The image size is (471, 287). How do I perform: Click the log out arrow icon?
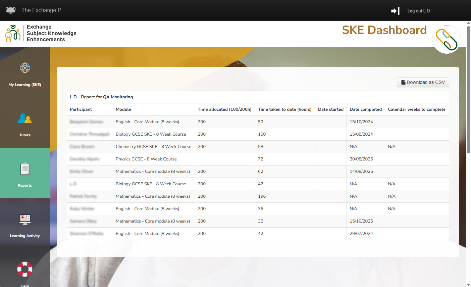pyautogui.click(x=395, y=11)
